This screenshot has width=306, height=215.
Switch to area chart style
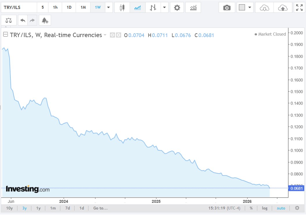pyautogui.click(x=137, y=8)
